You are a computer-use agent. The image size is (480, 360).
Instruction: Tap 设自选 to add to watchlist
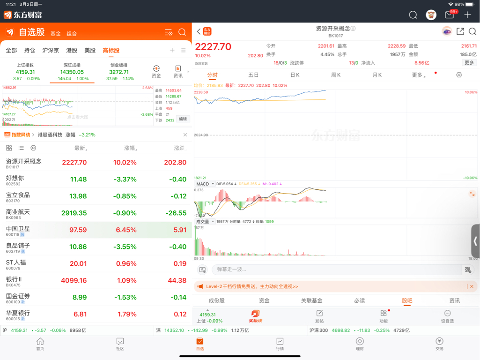447,316
